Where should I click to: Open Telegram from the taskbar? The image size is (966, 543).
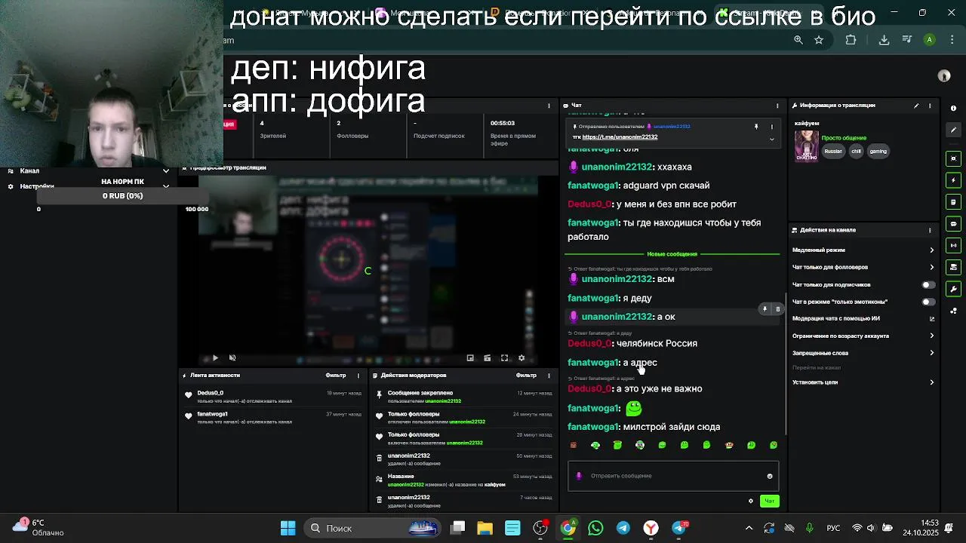pyautogui.click(x=623, y=528)
